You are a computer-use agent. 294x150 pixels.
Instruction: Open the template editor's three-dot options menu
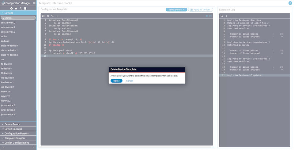click(x=57, y=16)
